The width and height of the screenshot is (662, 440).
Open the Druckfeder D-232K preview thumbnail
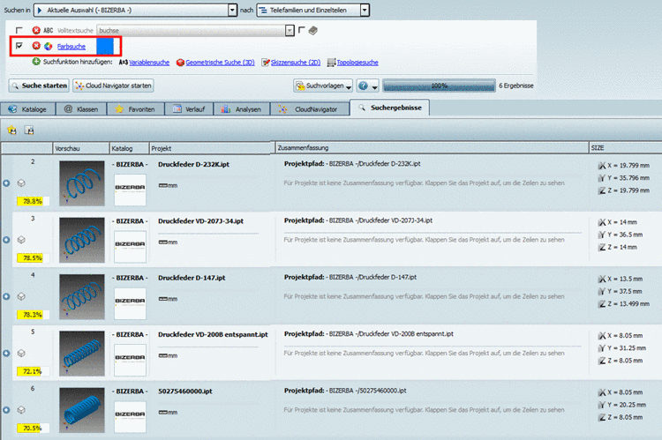(x=82, y=183)
